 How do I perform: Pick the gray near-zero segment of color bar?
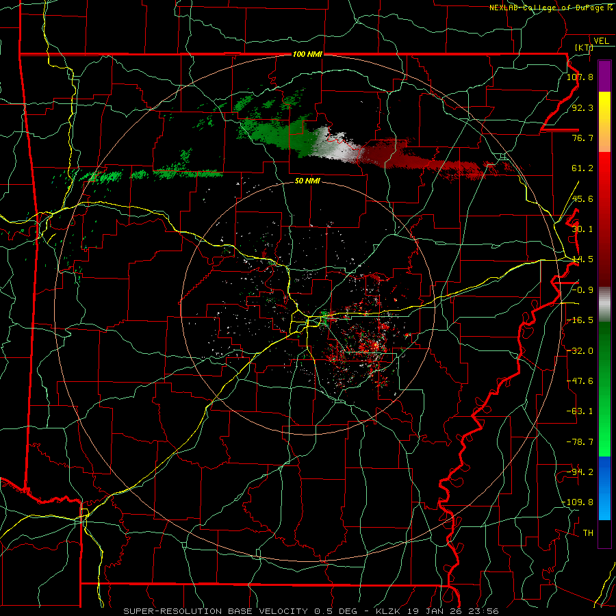pos(604,305)
